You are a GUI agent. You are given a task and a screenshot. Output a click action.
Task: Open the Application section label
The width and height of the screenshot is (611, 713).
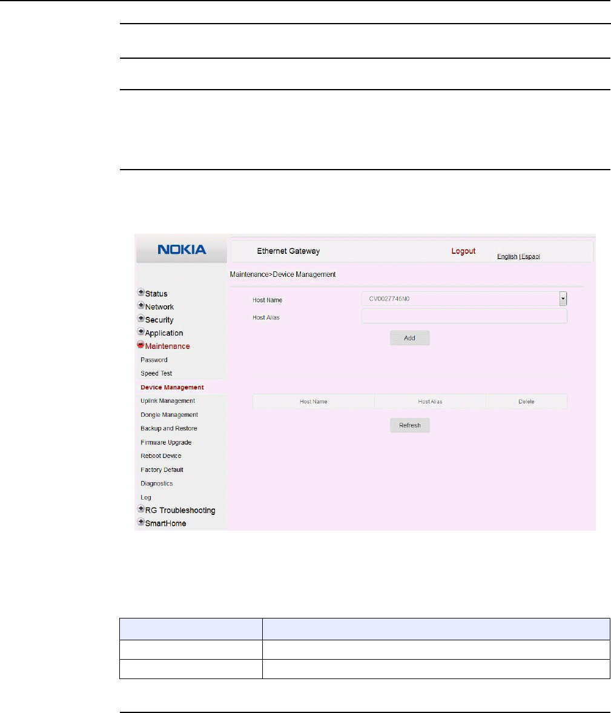pyautogui.click(x=163, y=333)
